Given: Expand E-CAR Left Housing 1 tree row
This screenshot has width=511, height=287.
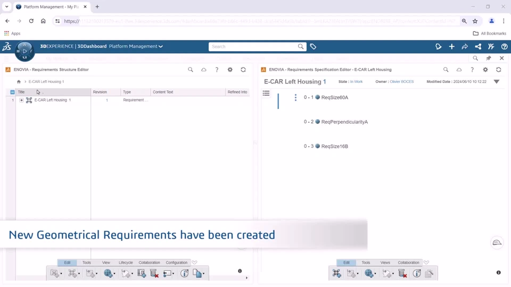Looking at the screenshot, I should (x=21, y=100).
